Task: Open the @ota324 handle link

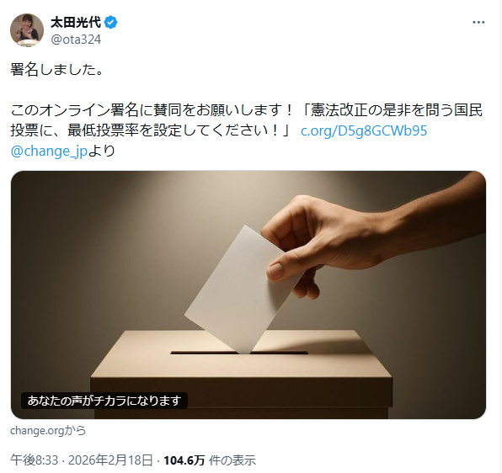Action: [76, 40]
